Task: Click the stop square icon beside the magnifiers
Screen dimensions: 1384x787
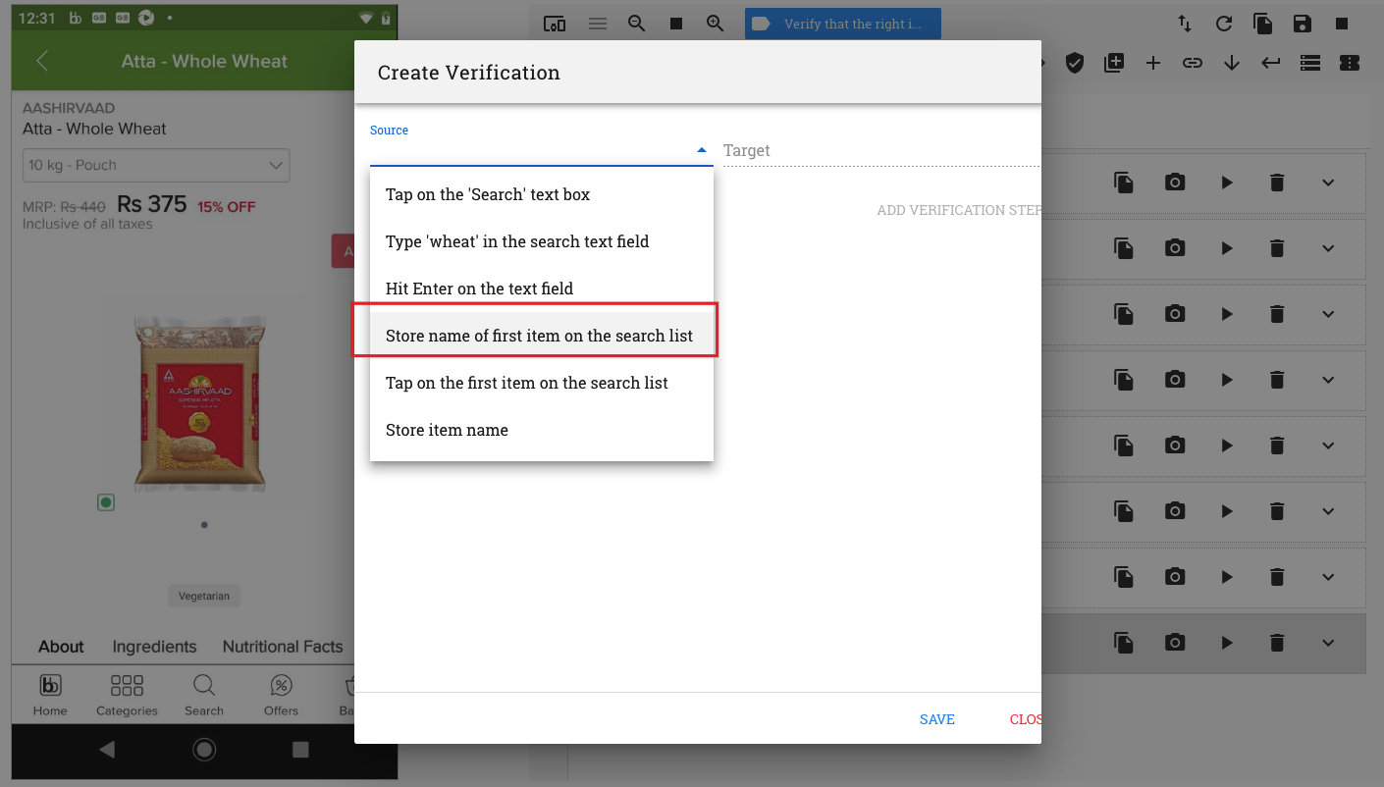Action: click(x=676, y=25)
